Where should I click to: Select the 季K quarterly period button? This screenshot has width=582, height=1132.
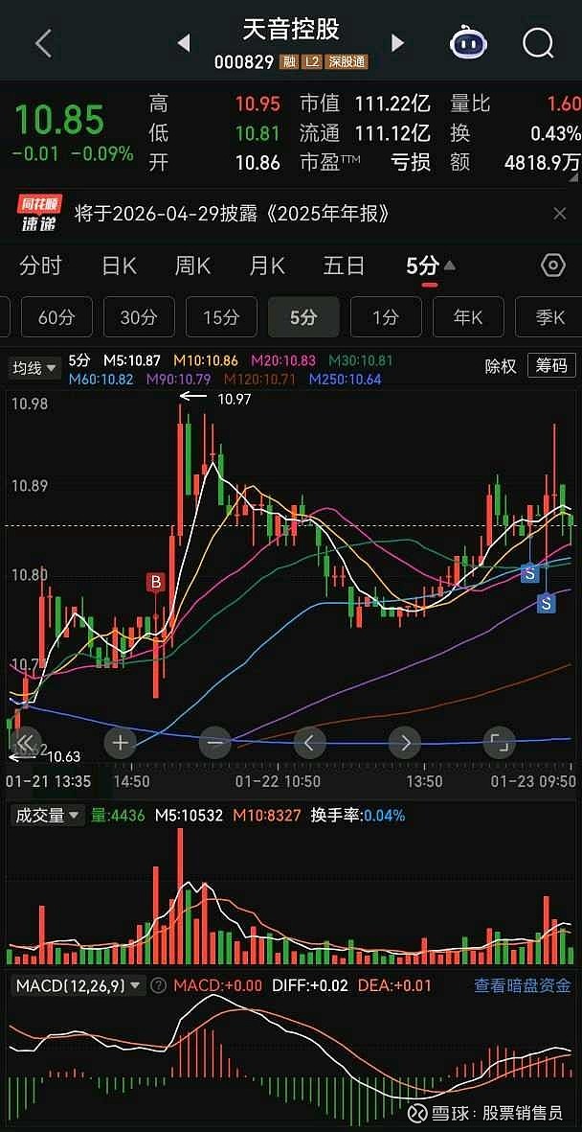549,317
